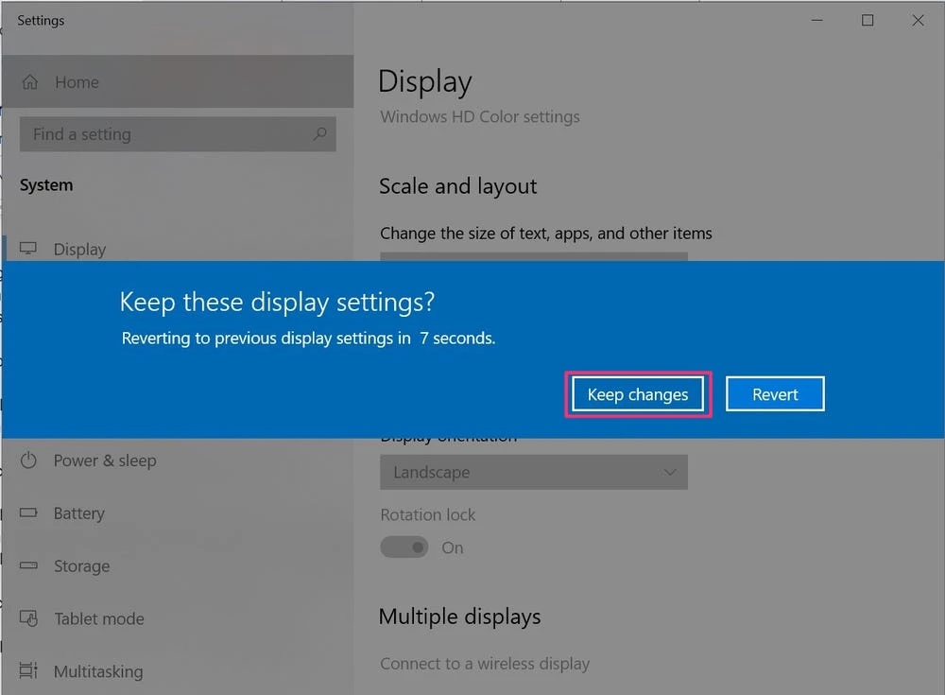Select Home in the sidebar
945x695 pixels.
pyautogui.click(x=77, y=82)
